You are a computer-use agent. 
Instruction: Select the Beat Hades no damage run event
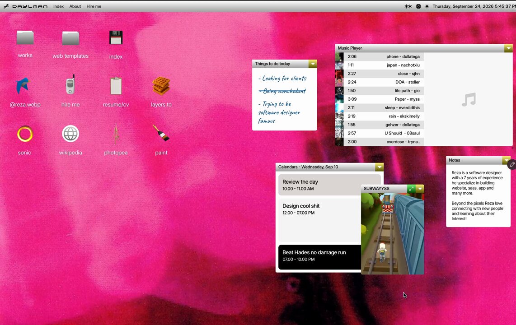pos(319,257)
